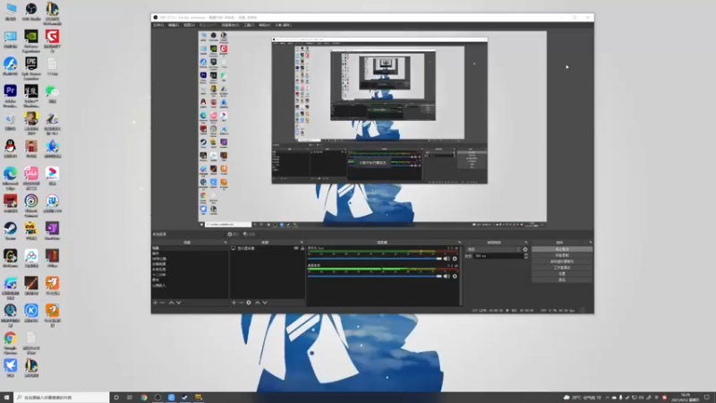Viewport: 716px width, 403px height.
Task: Toggle visibility eye of the display capture source
Action: pos(295,248)
